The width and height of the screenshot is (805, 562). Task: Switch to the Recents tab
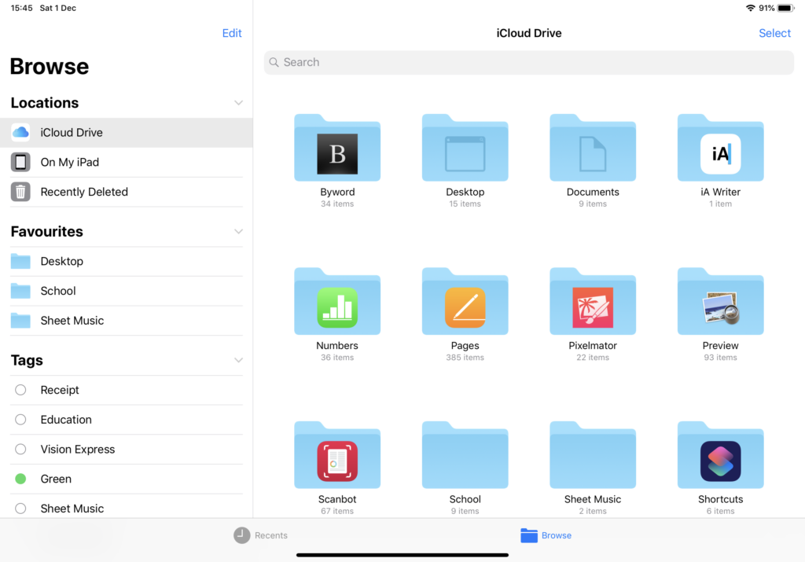260,535
